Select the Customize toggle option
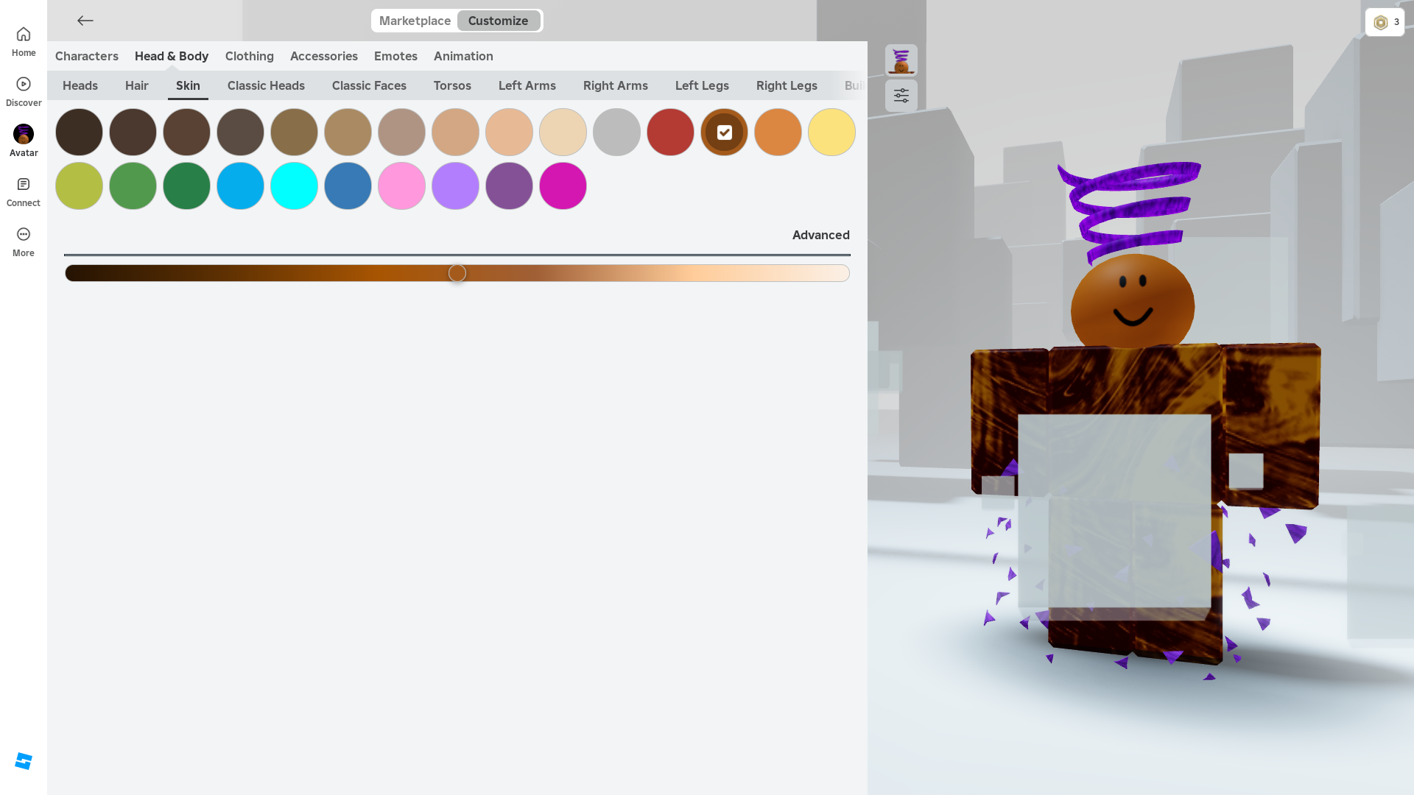 coord(498,21)
